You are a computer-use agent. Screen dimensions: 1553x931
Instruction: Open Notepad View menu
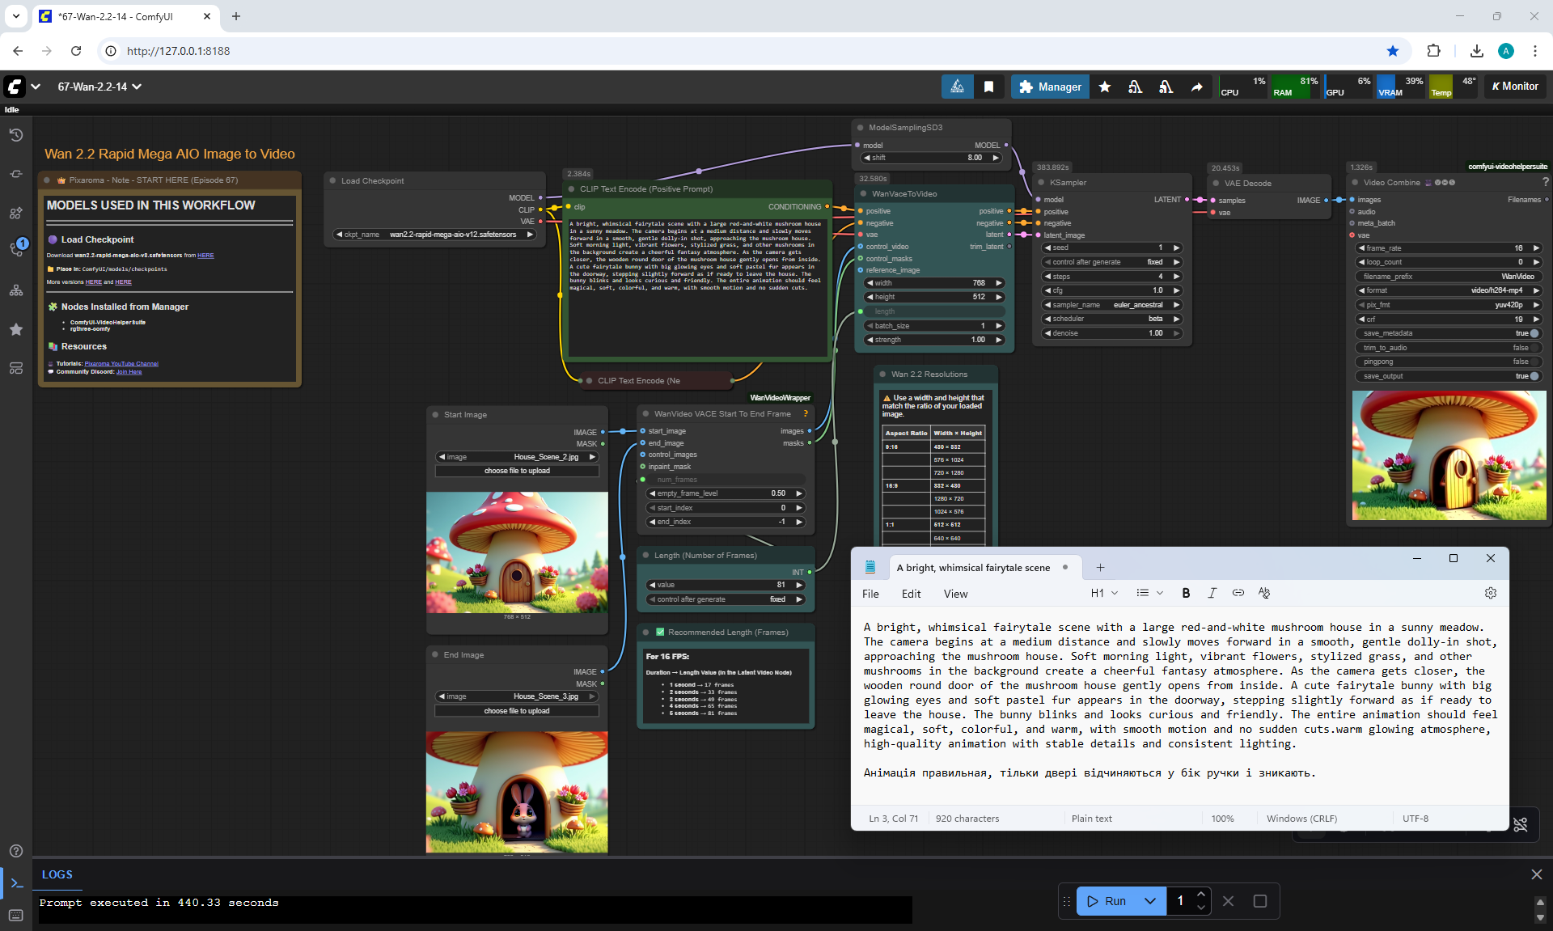954,594
